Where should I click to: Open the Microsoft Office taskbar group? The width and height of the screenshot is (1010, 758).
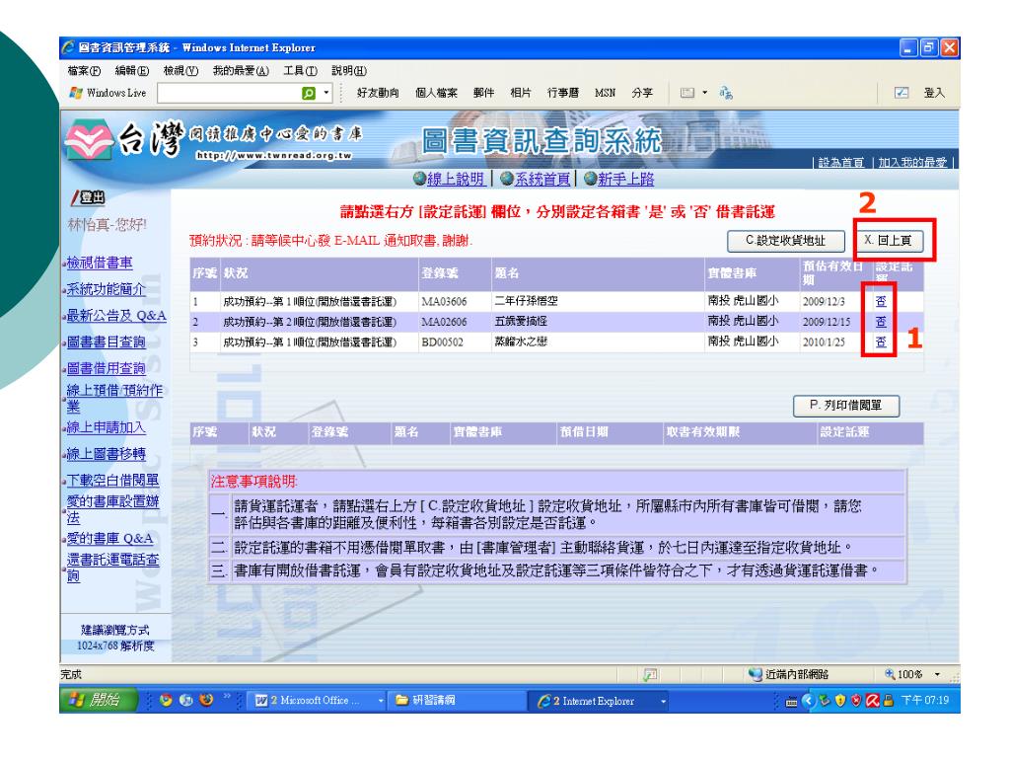click(x=318, y=700)
